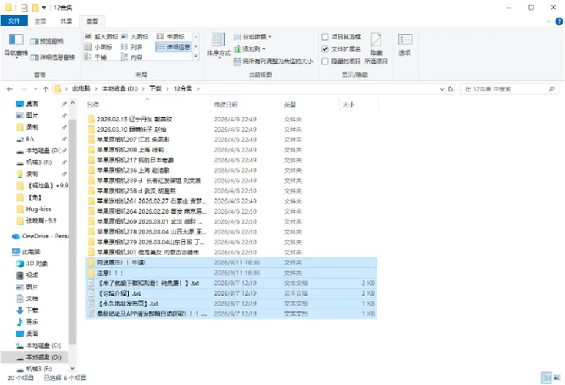Sort by the 修改日期 date column
This screenshot has width=565, height=385.
[x=245, y=105]
